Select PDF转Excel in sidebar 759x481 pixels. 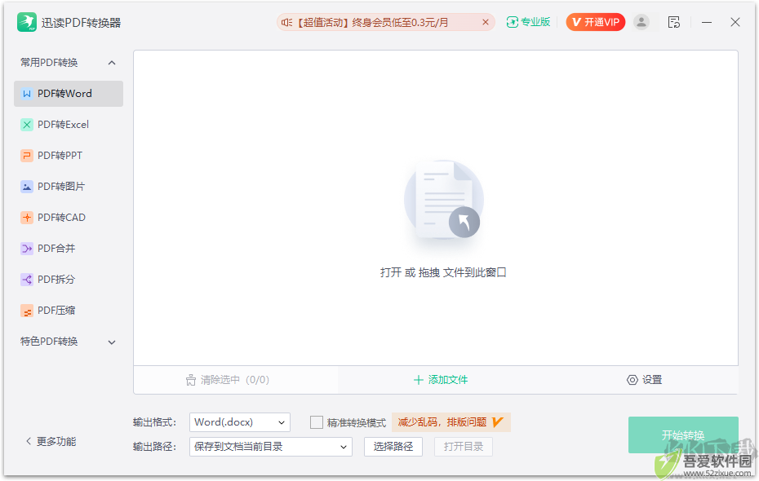coord(69,125)
